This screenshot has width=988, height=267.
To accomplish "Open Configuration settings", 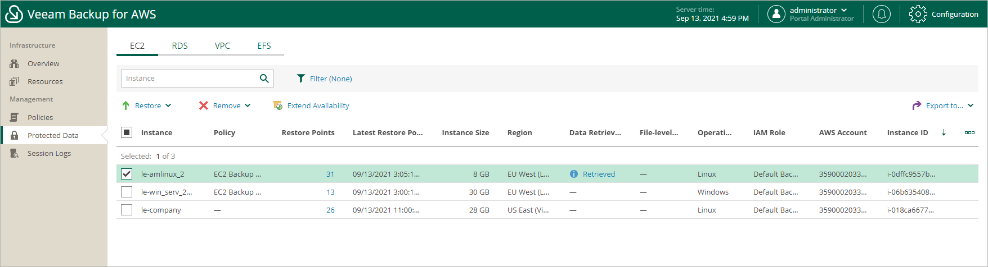I will (944, 14).
